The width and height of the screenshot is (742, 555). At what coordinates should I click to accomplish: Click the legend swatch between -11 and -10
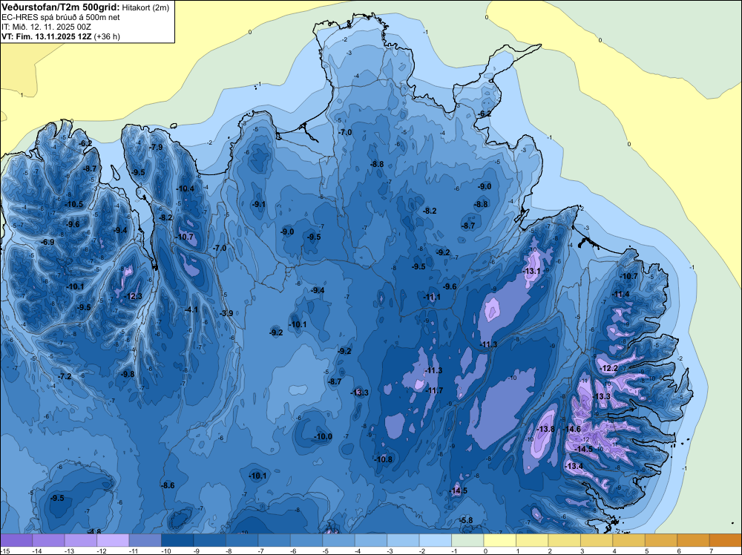(145, 540)
